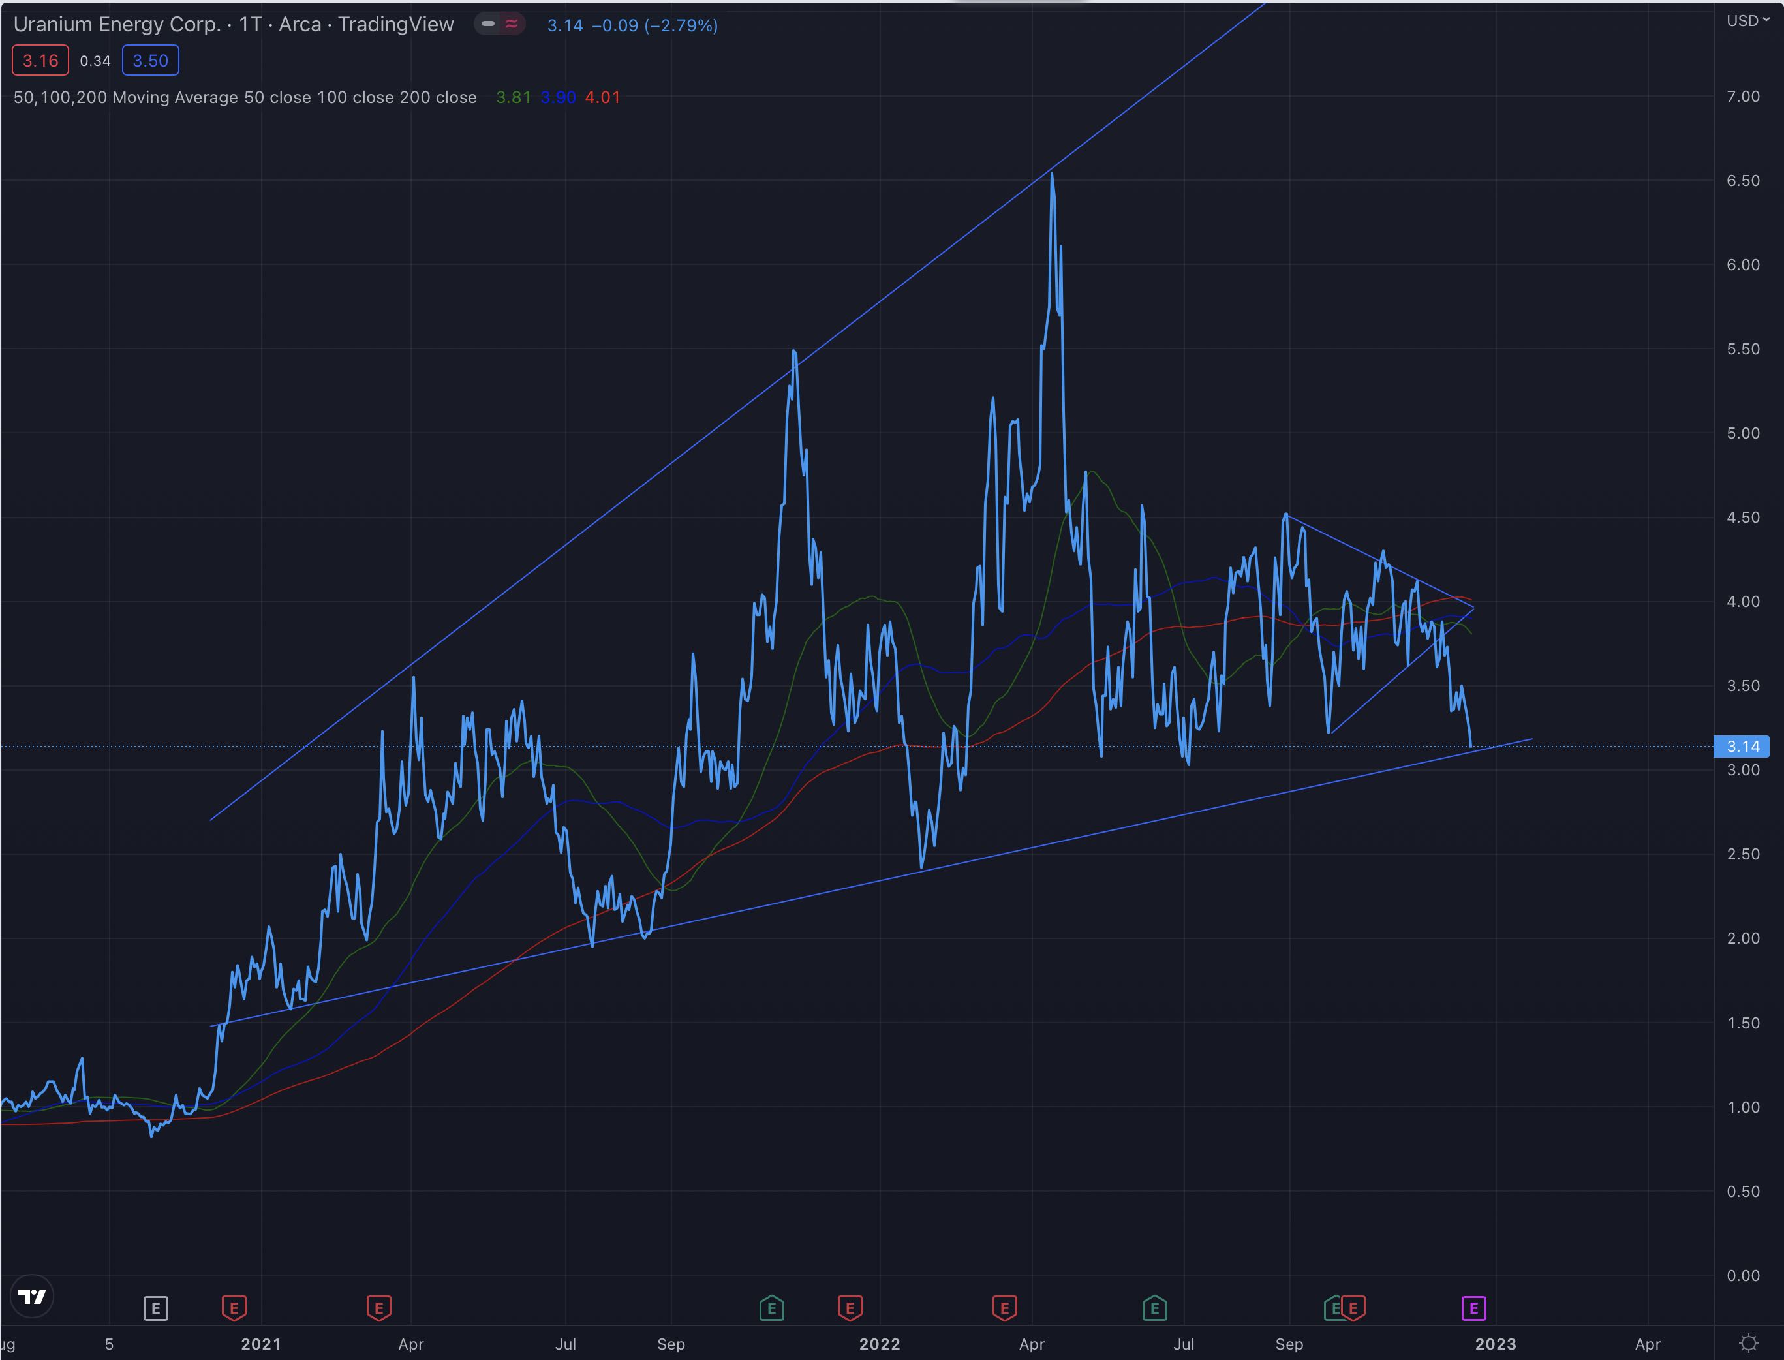Click the 5.00 level on price scale
The image size is (1784, 1360).
[x=1743, y=433]
